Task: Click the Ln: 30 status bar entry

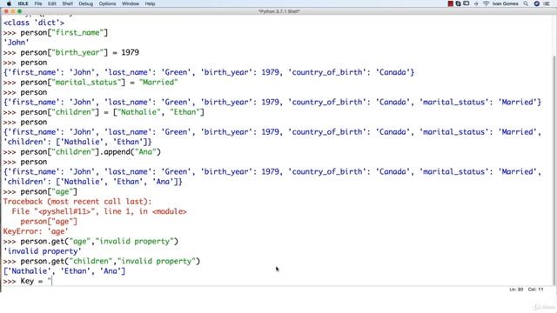Action: [x=516, y=290]
